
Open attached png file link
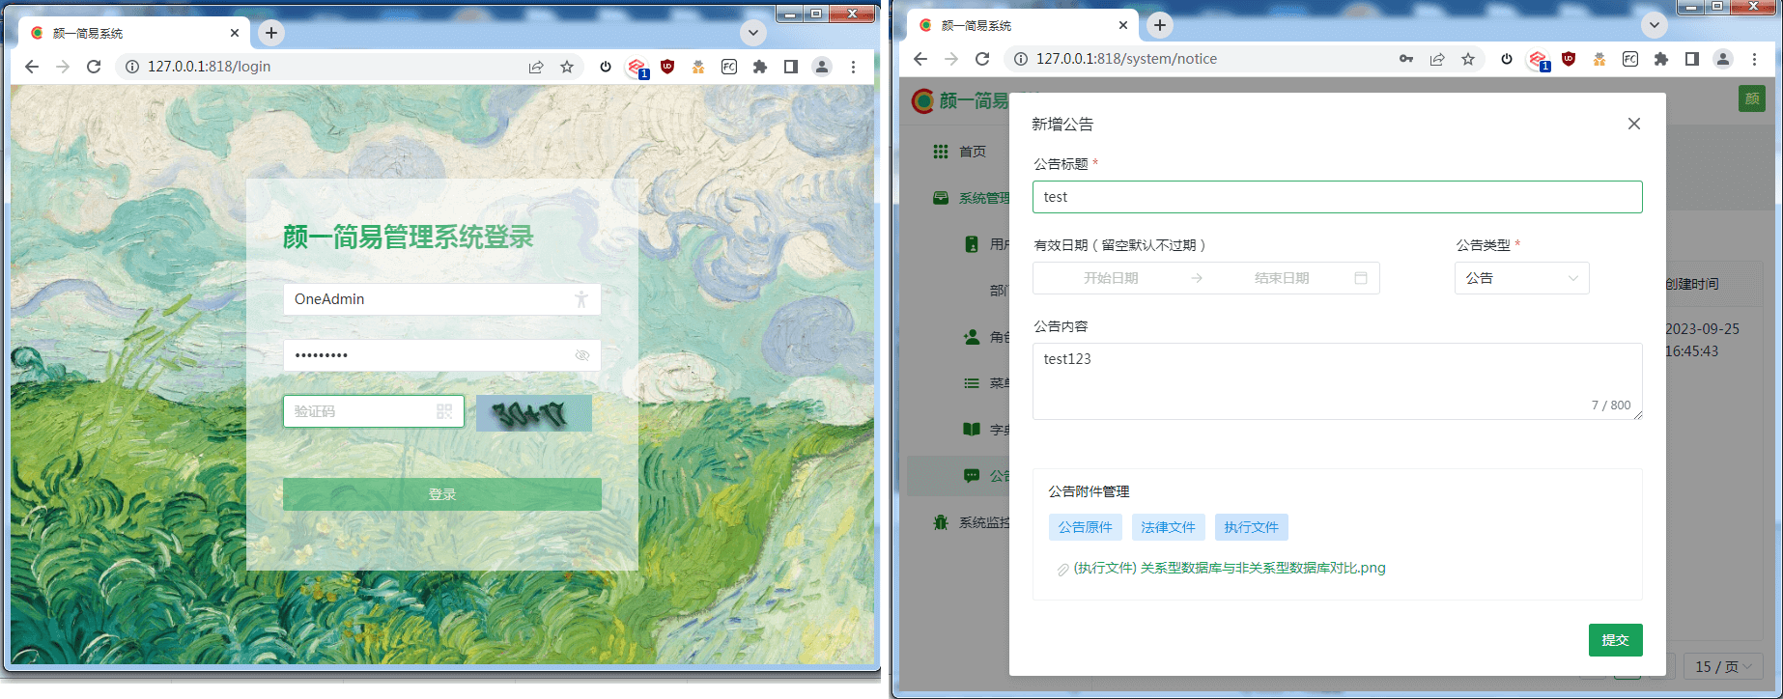click(1230, 568)
